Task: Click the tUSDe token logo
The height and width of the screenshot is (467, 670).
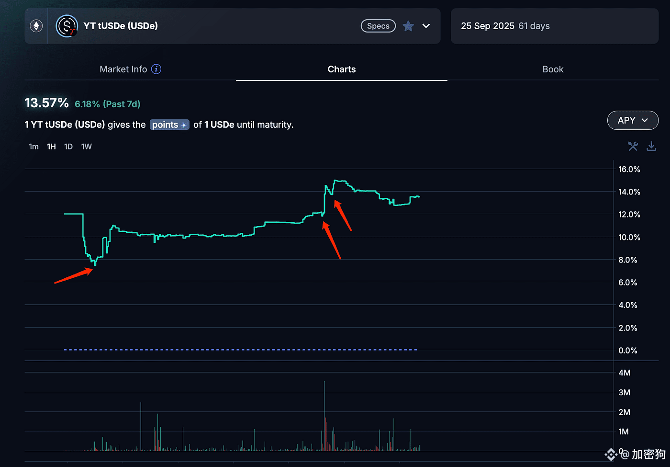Action: tap(67, 26)
